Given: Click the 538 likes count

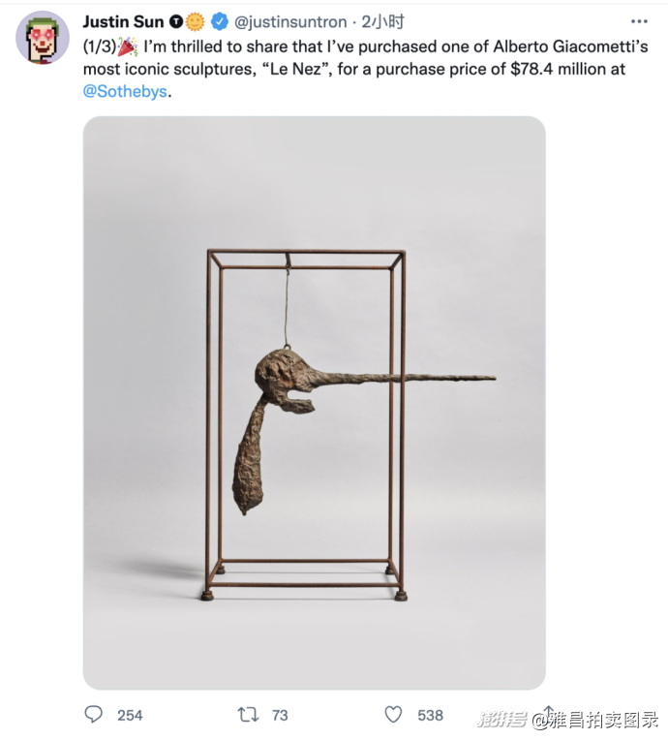Looking at the screenshot, I should [x=430, y=716].
